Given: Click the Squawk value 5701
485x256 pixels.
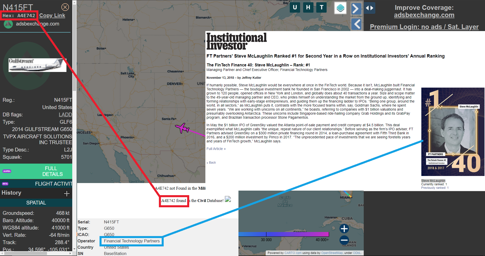Looking at the screenshot, I should pos(66,157).
